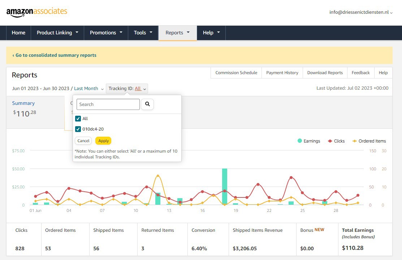The height and width of the screenshot is (260, 402).
Task: Go to consolidated summary reports link
Action: click(x=54, y=55)
